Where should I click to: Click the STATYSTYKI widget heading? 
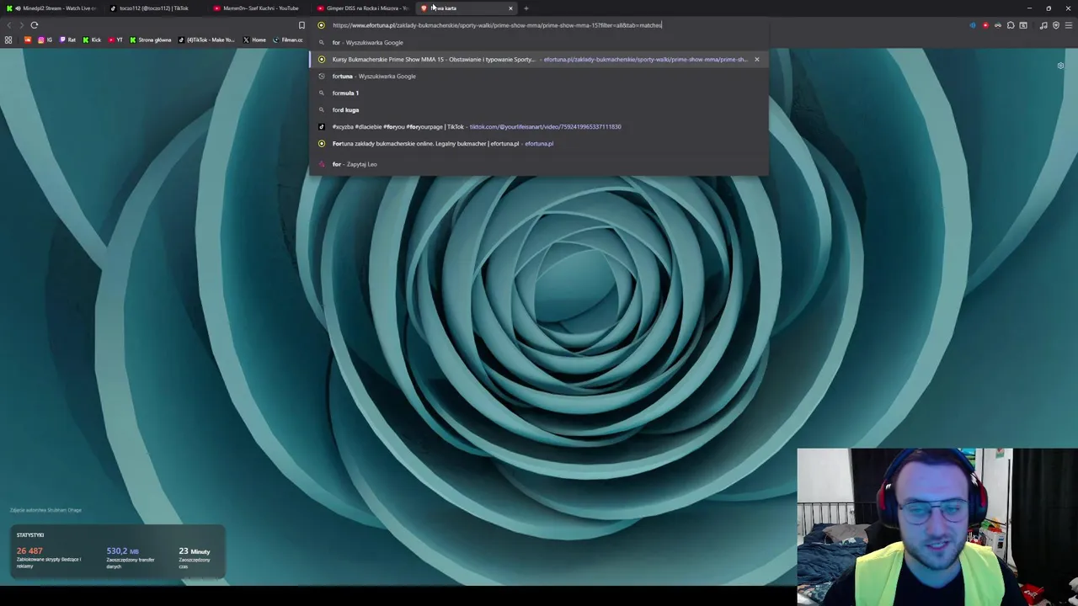(30, 534)
